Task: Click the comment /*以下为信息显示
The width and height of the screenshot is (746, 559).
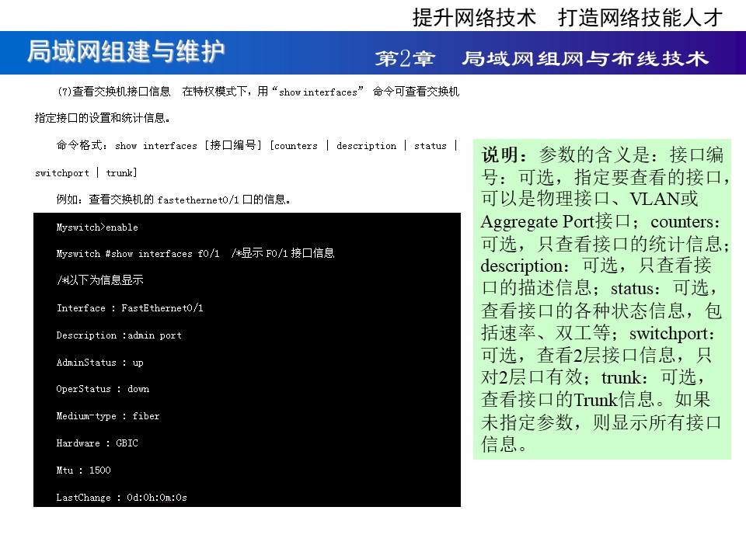Action: pyautogui.click(x=100, y=280)
